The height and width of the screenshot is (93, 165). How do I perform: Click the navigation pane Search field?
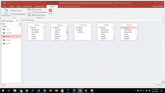click(x=10, y=24)
